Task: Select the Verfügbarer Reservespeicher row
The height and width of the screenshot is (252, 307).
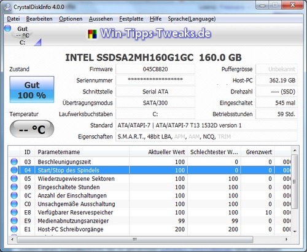Action: (x=149, y=212)
